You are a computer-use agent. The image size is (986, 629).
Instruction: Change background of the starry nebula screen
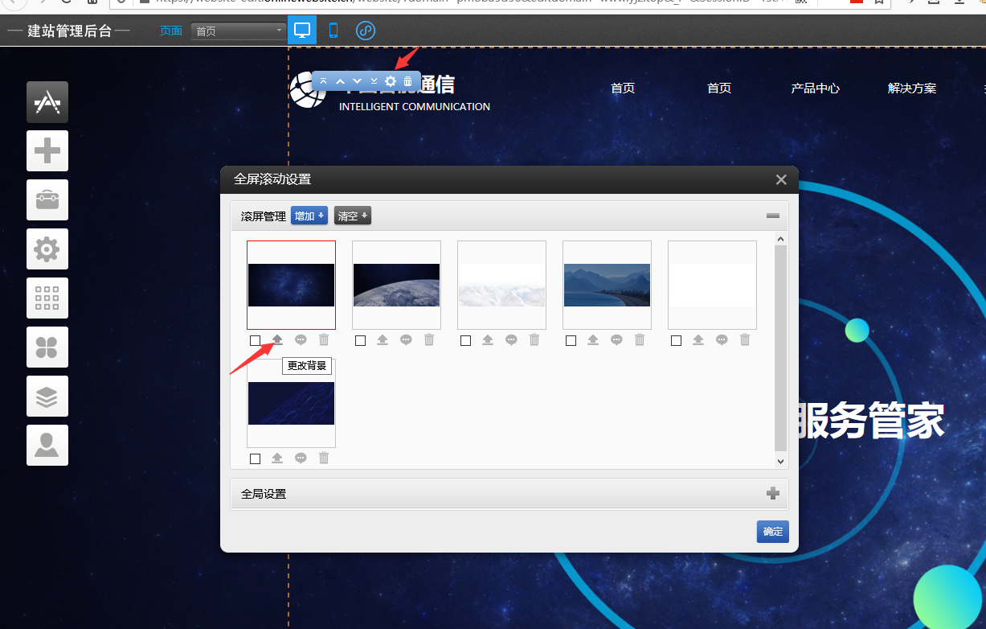(x=277, y=340)
